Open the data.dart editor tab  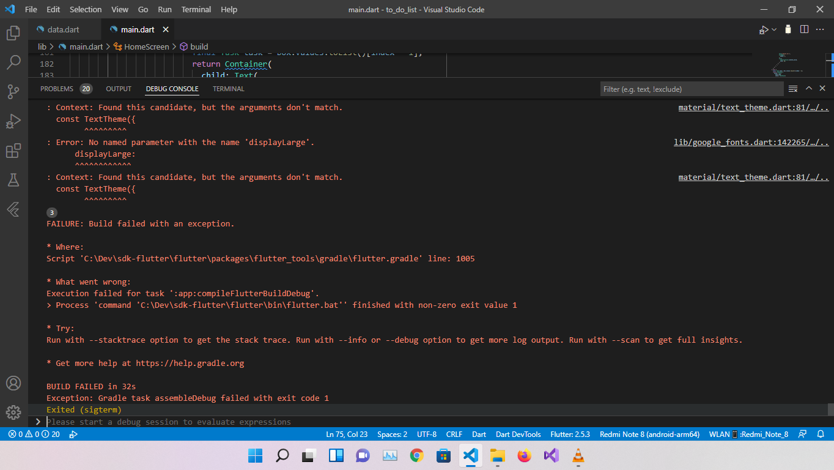tap(64, 29)
